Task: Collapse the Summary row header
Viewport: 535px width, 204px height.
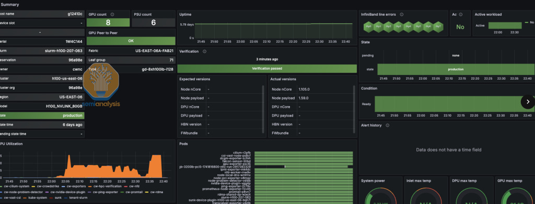Action: [9, 5]
